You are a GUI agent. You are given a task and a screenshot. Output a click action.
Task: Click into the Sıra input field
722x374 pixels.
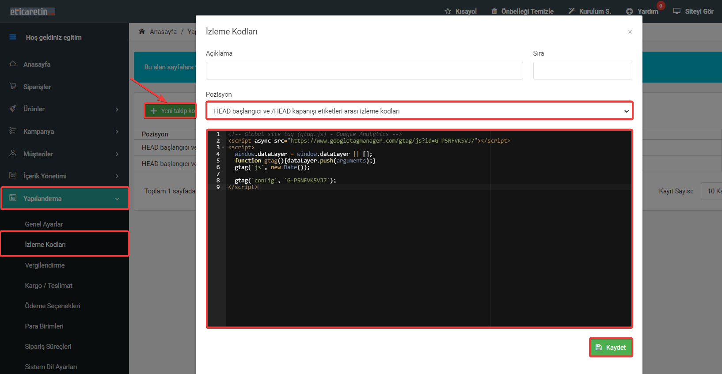[x=582, y=71]
